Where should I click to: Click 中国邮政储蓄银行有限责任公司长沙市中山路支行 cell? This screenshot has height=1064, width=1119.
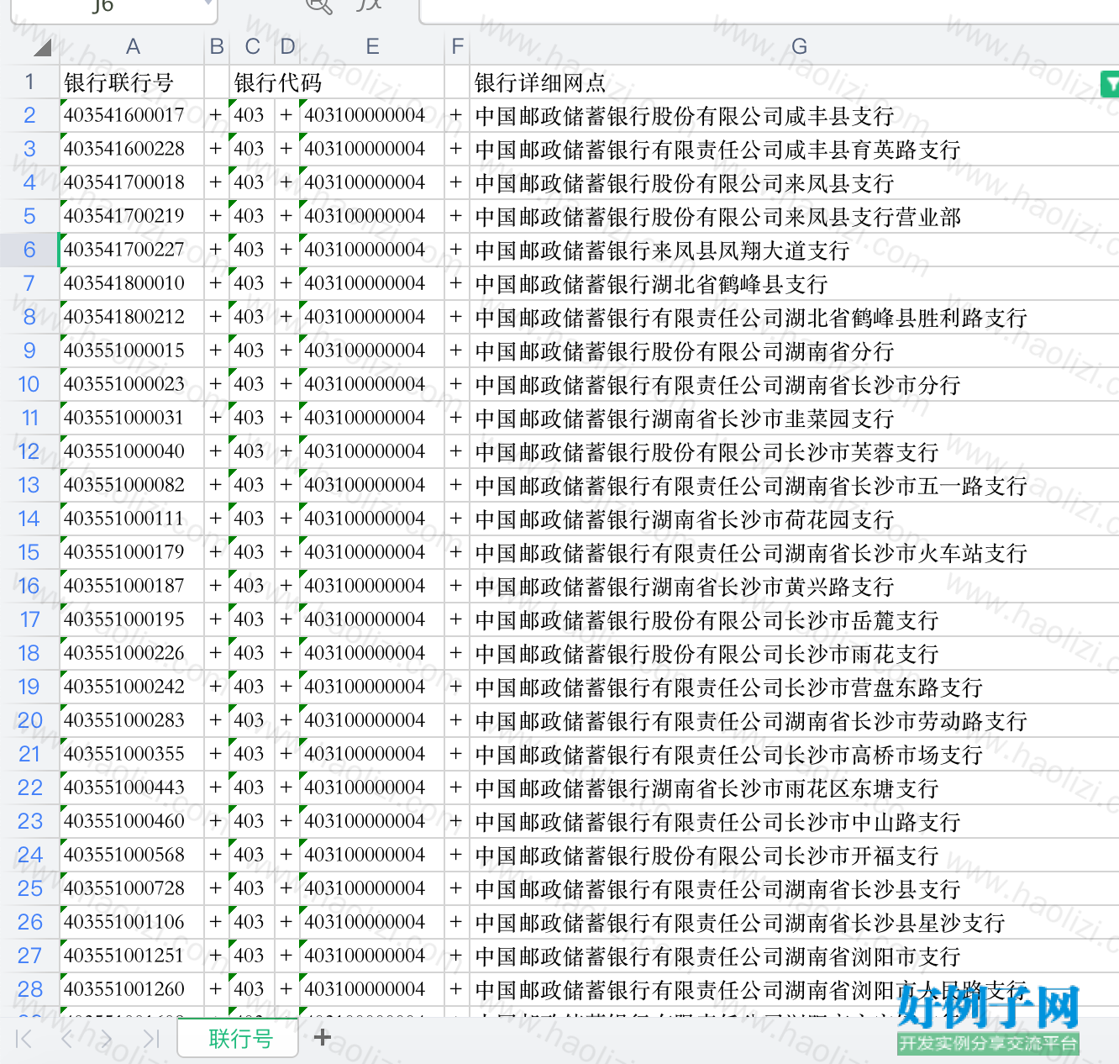click(x=794, y=821)
